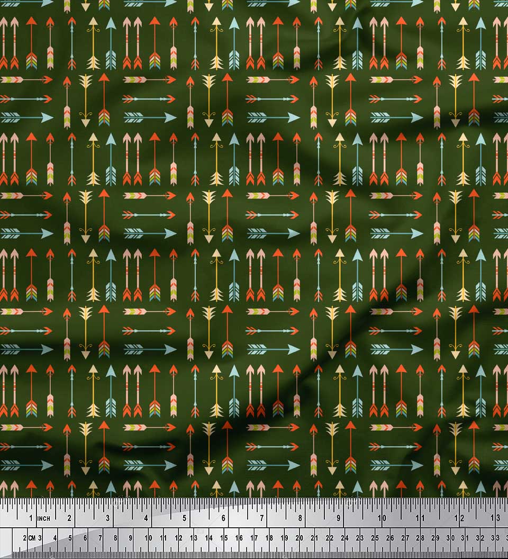Screen dimensions: 508x559
Task: Click inch-scale number "7" on the ruler
Action: pos(261,518)
